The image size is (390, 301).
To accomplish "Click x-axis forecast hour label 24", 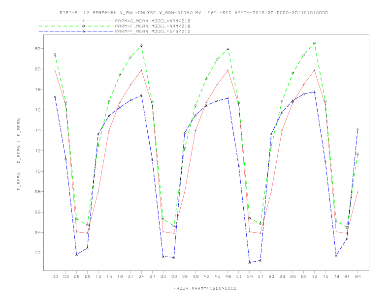I will [x=141, y=276].
